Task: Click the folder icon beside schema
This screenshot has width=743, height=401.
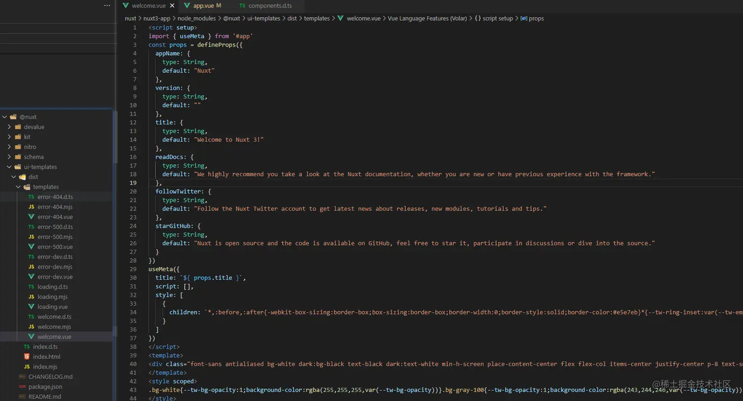Action: coord(18,157)
